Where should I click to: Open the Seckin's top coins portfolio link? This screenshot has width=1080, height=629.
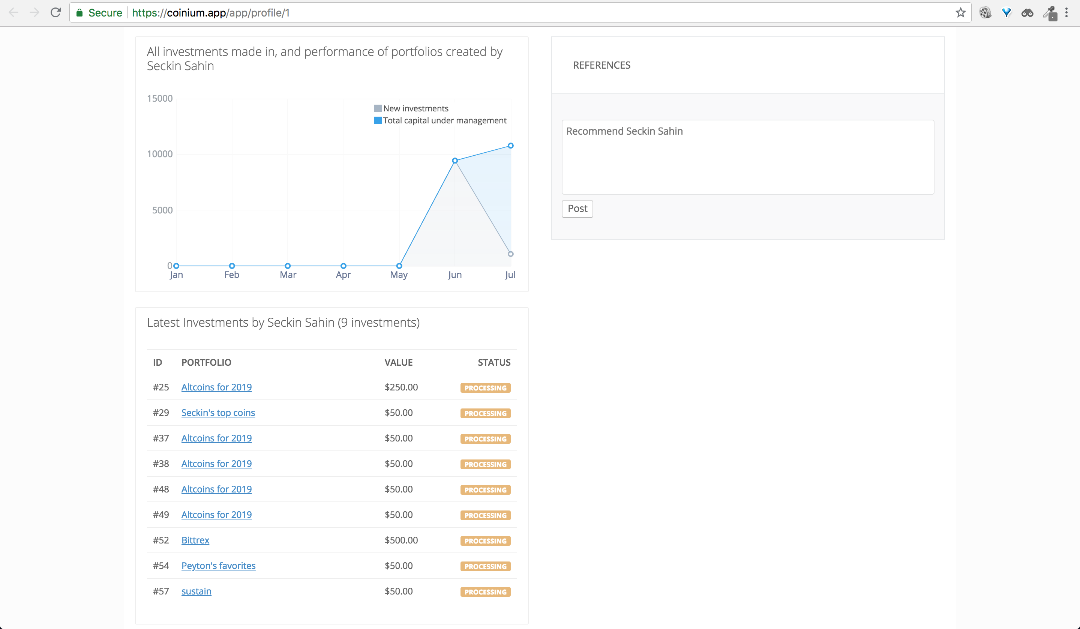218,413
